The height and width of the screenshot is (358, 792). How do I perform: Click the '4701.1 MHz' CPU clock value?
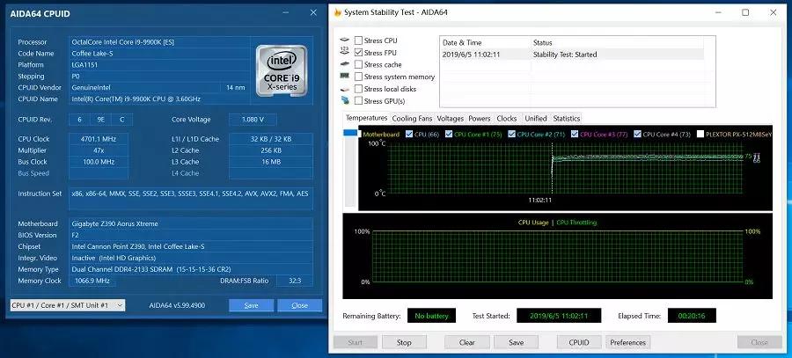(98, 139)
